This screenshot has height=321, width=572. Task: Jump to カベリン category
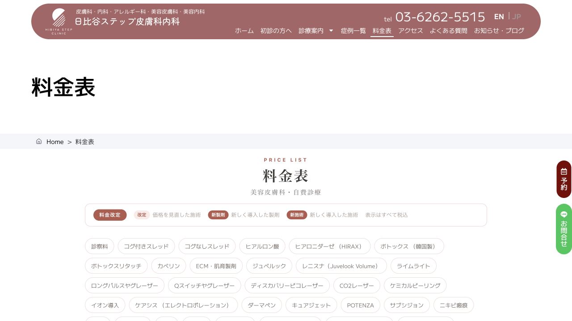coord(168,266)
